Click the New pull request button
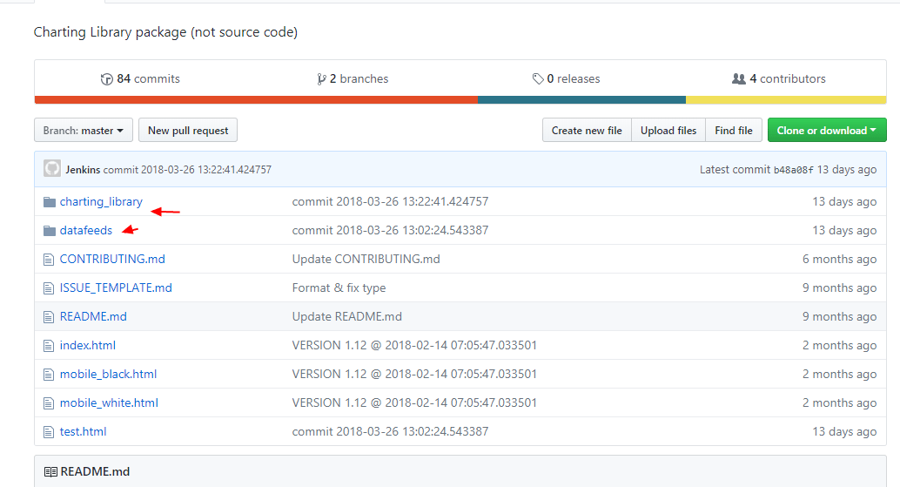This screenshot has height=487, width=900. click(x=188, y=131)
